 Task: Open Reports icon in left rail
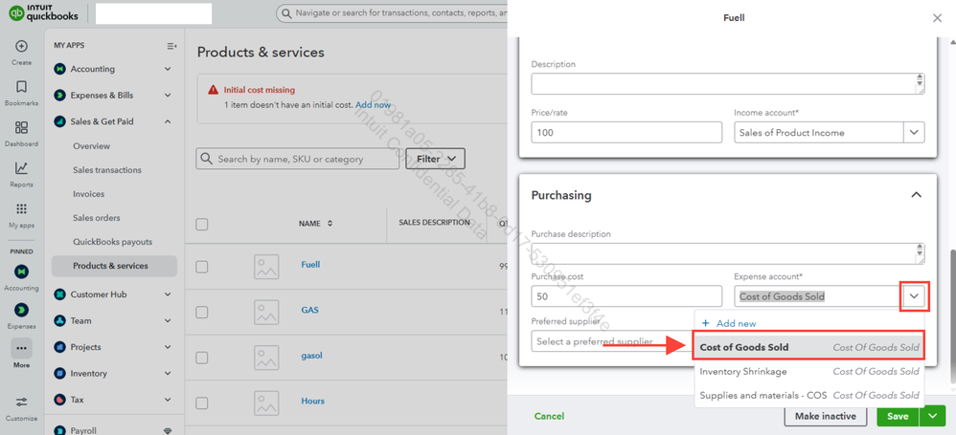pos(21,168)
